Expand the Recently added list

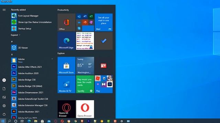tap(15, 35)
